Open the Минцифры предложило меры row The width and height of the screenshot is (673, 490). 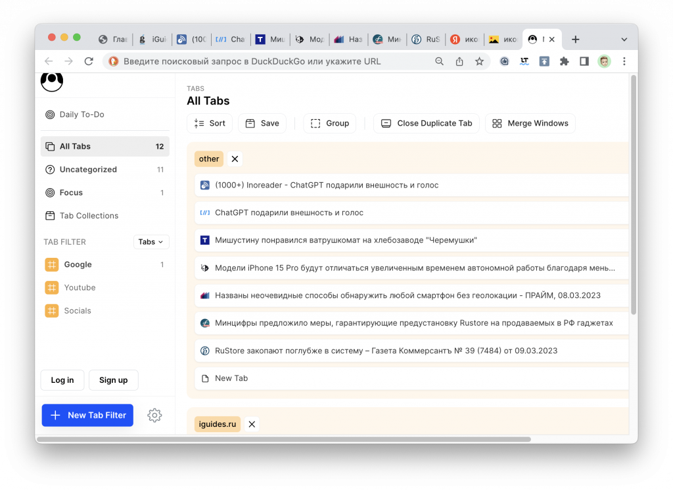tap(412, 324)
